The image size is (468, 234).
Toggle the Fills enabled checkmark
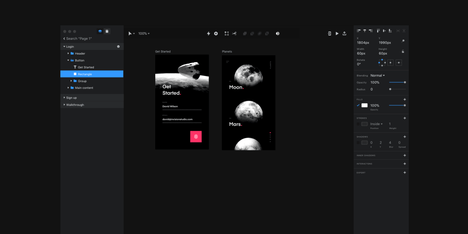358,105
